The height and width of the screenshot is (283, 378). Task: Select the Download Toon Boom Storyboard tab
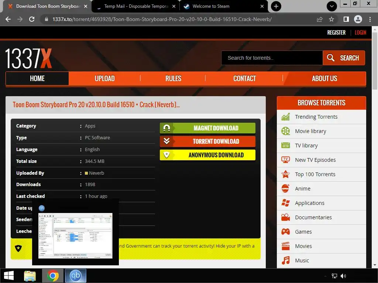[47, 6]
